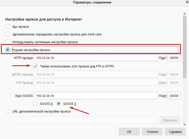189x139 pixels.
Task: Choose 'URL автоматической настройки прокси' option
Action: tap(8, 111)
